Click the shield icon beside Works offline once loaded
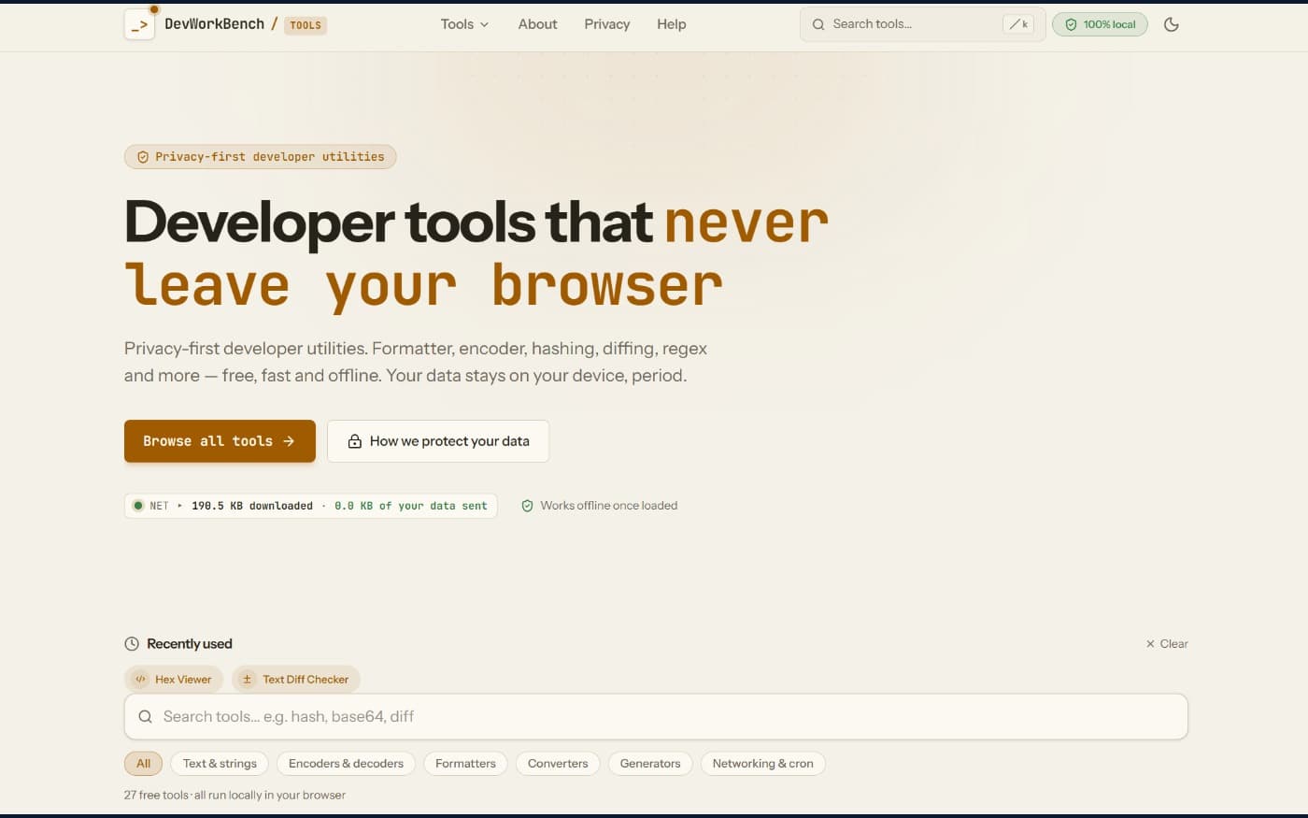The height and width of the screenshot is (818, 1308). (x=527, y=506)
